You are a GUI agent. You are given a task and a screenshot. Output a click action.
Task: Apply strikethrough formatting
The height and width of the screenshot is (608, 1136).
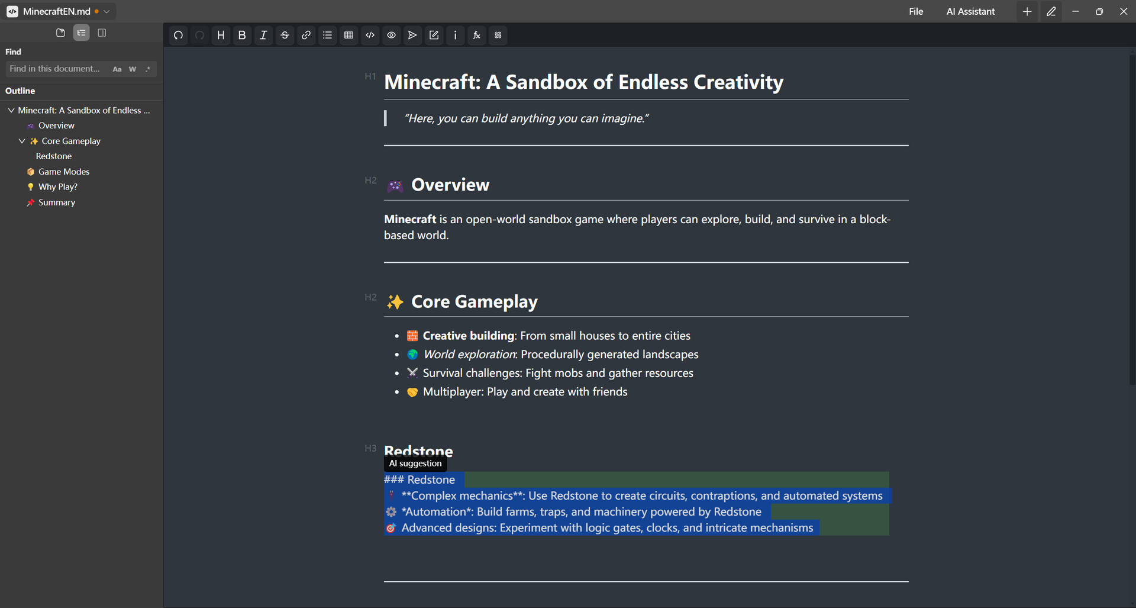pos(285,35)
